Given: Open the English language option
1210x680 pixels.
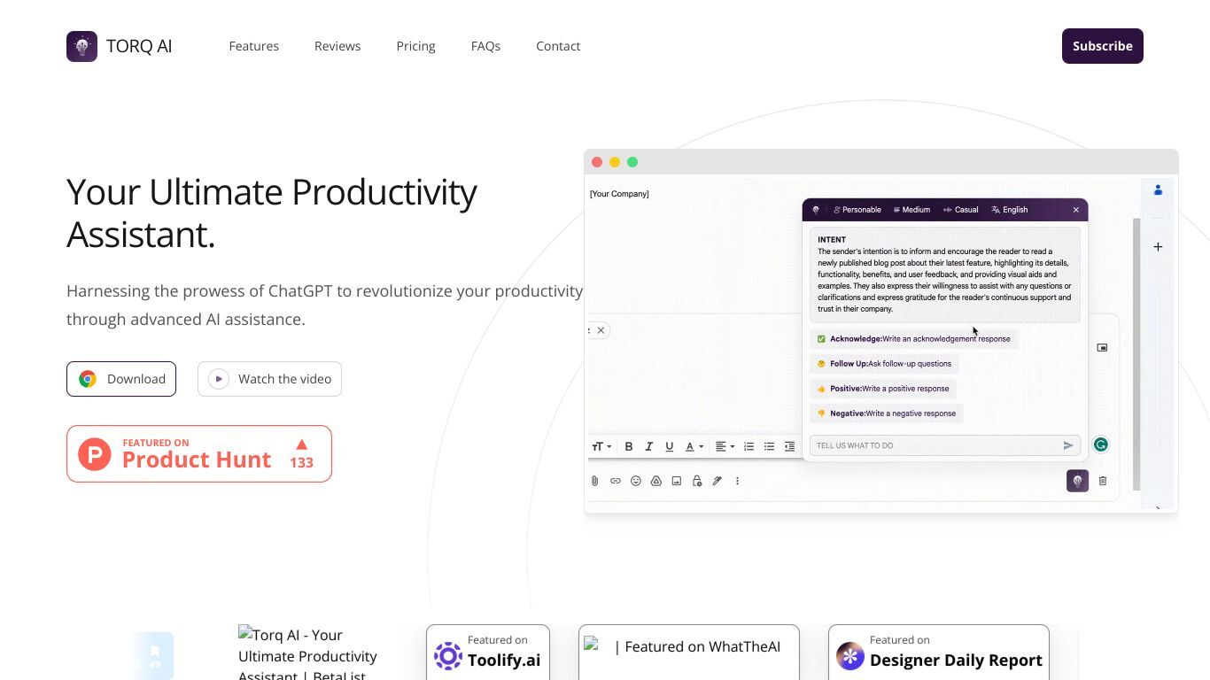Looking at the screenshot, I should (1010, 210).
